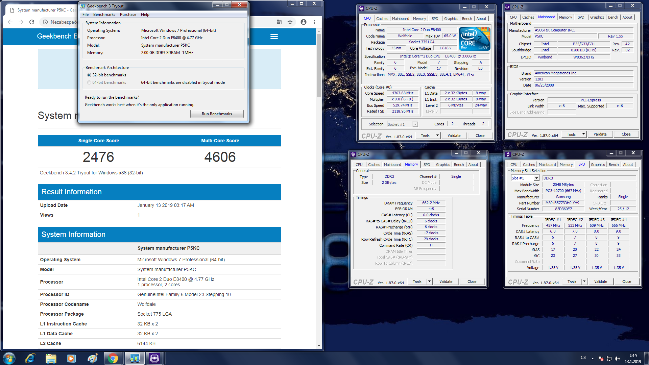Expand Tools arrow in Mainboard window
Image resolution: width=649 pixels, height=365 pixels.
coord(583,134)
